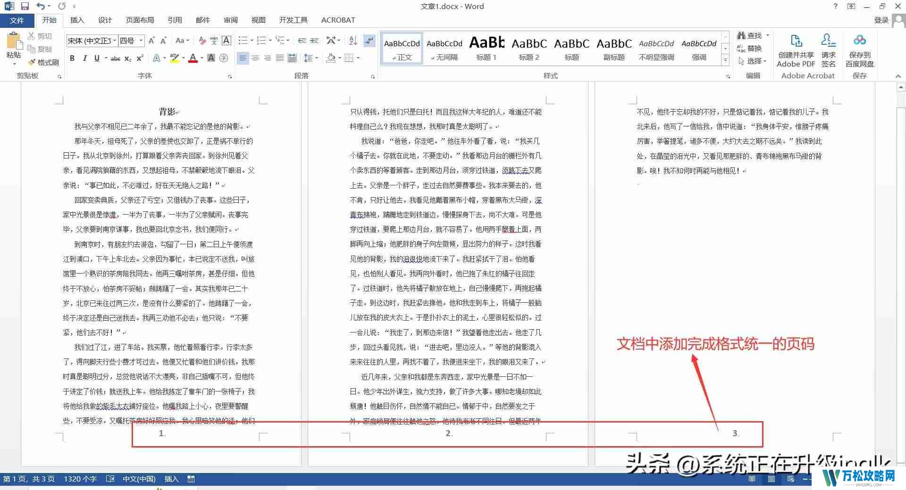
Task: Open the 文件 menu
Action: 17,20
